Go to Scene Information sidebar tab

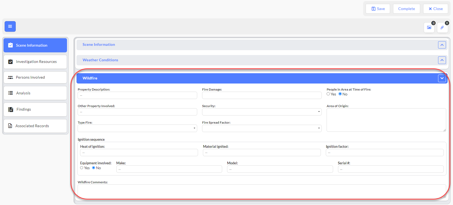[x=35, y=45]
